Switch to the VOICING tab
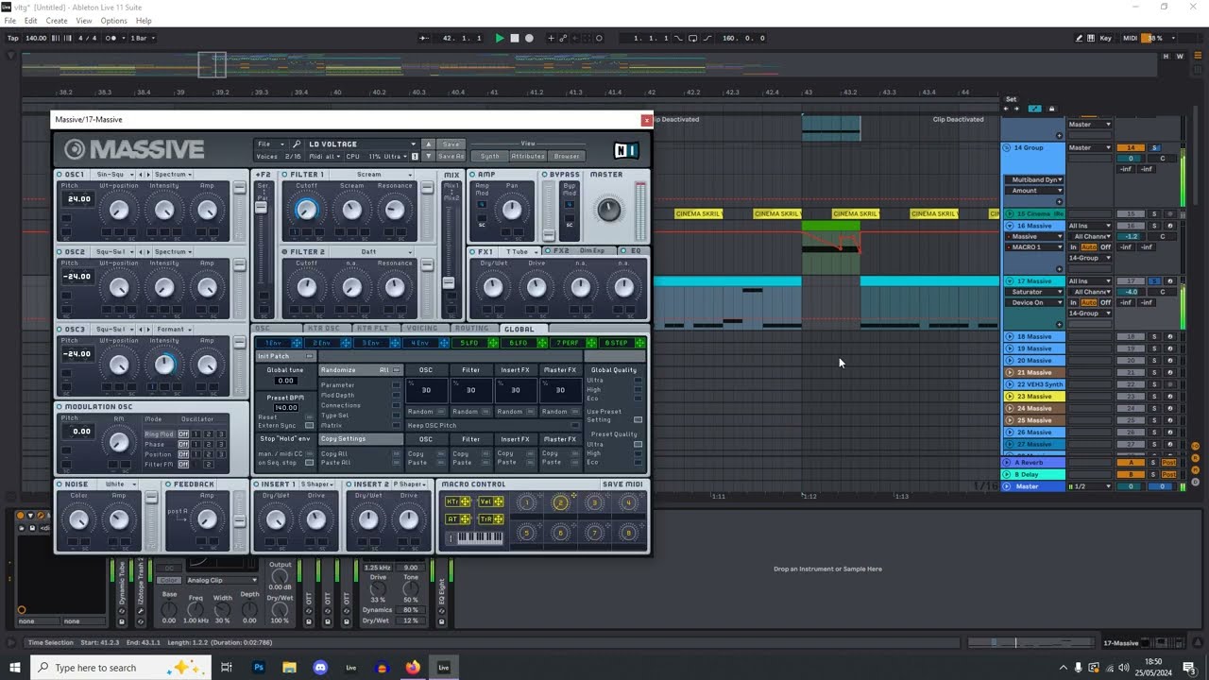This screenshot has width=1209, height=680. click(x=421, y=329)
